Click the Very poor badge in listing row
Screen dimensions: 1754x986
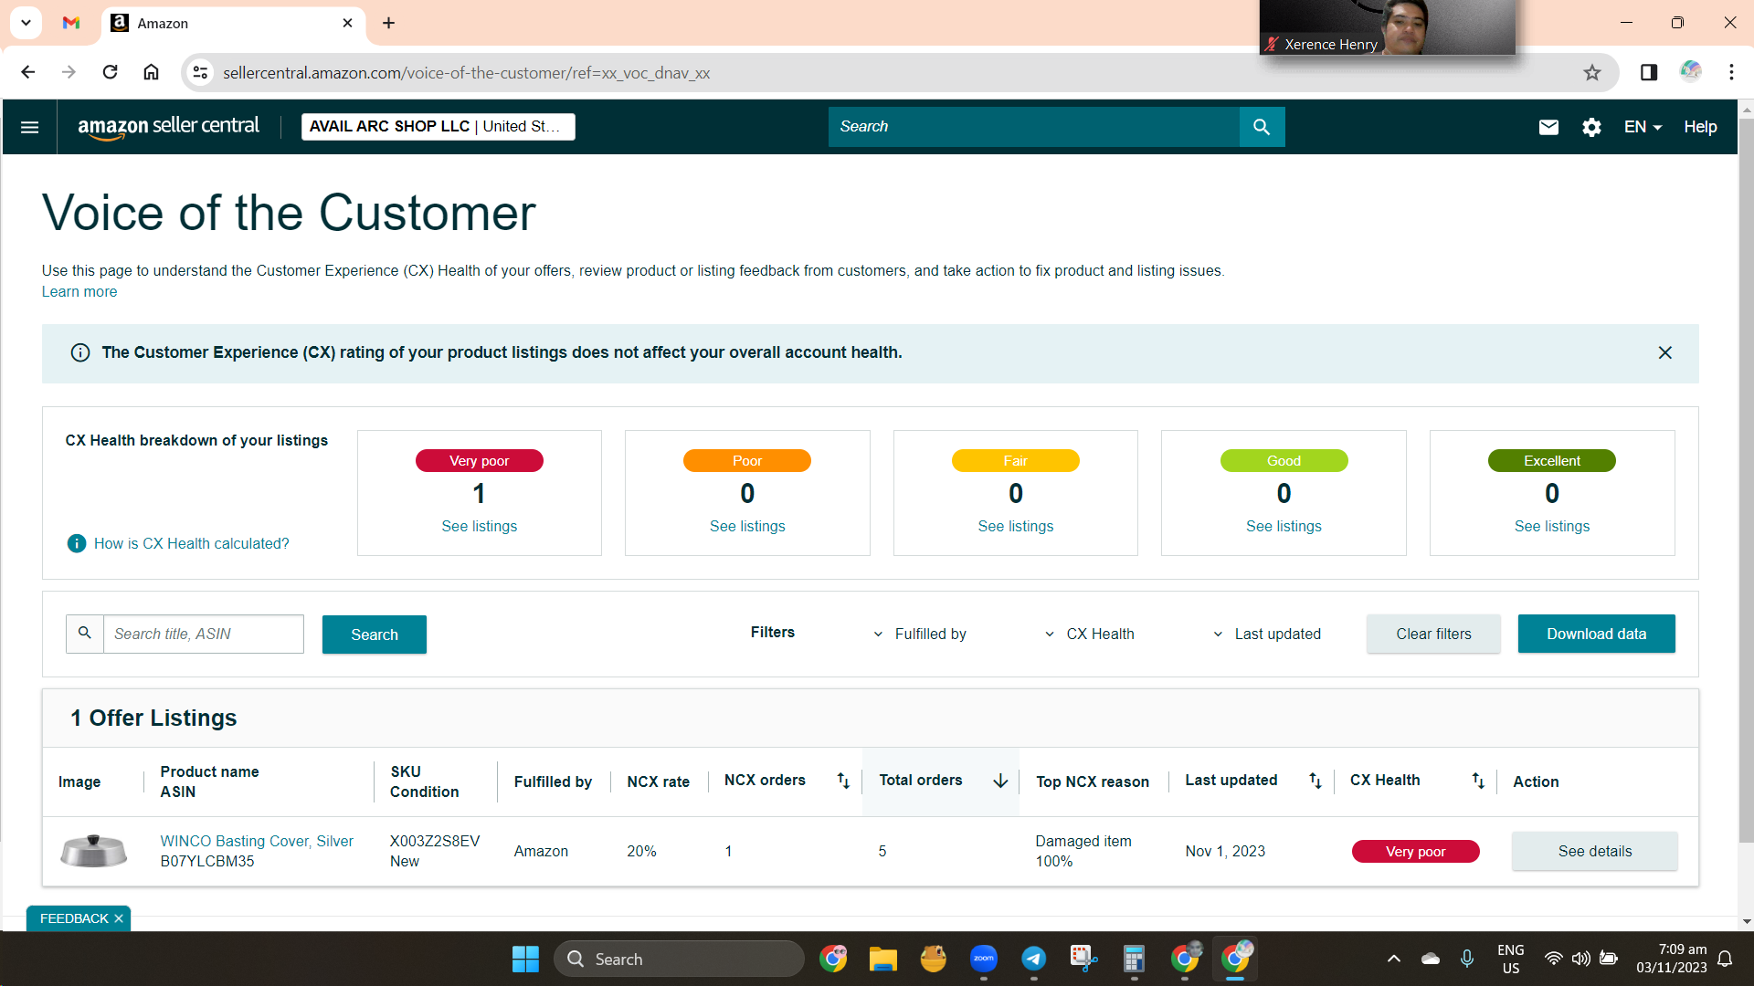(1415, 852)
